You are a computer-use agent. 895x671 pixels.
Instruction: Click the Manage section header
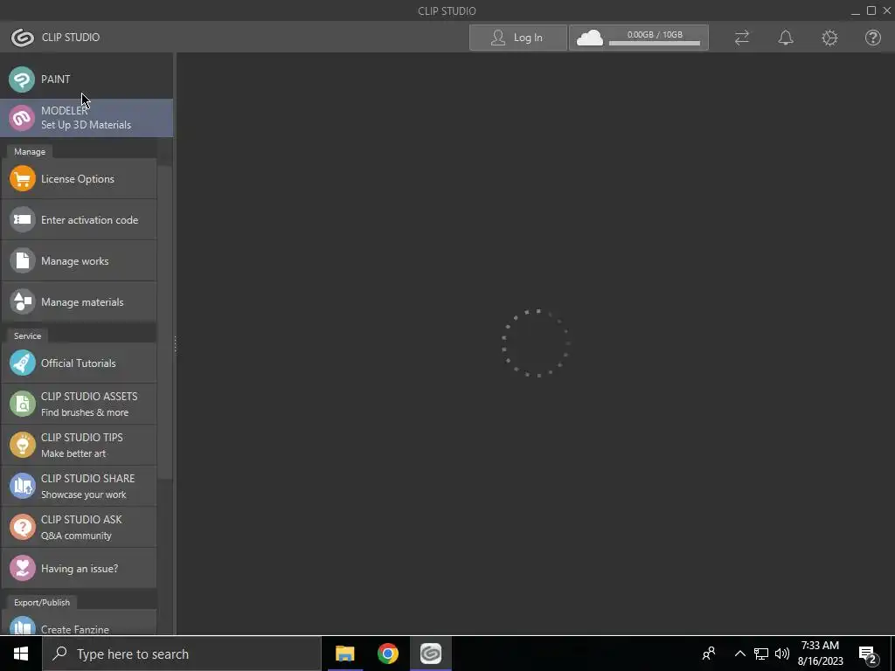click(x=30, y=152)
